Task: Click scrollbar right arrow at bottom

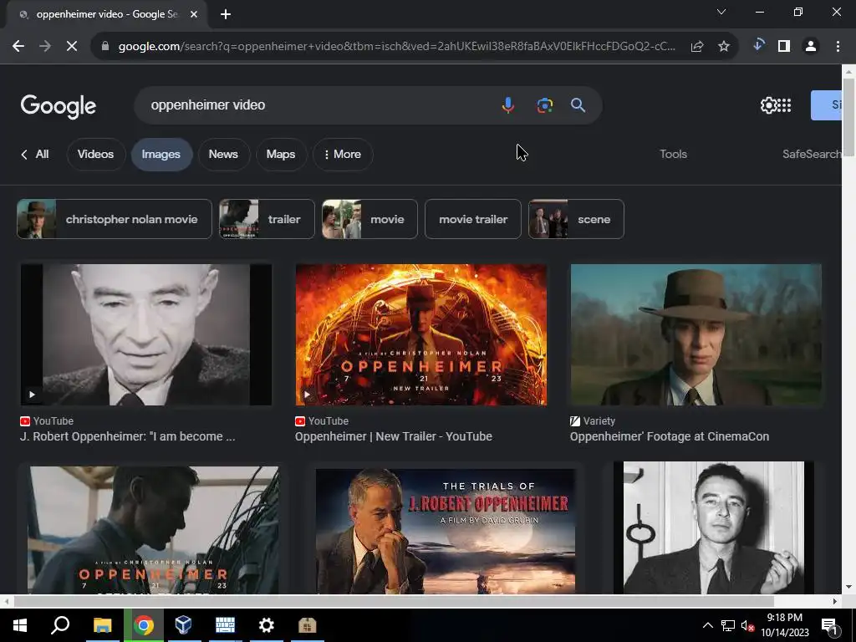Action: pyautogui.click(x=835, y=601)
